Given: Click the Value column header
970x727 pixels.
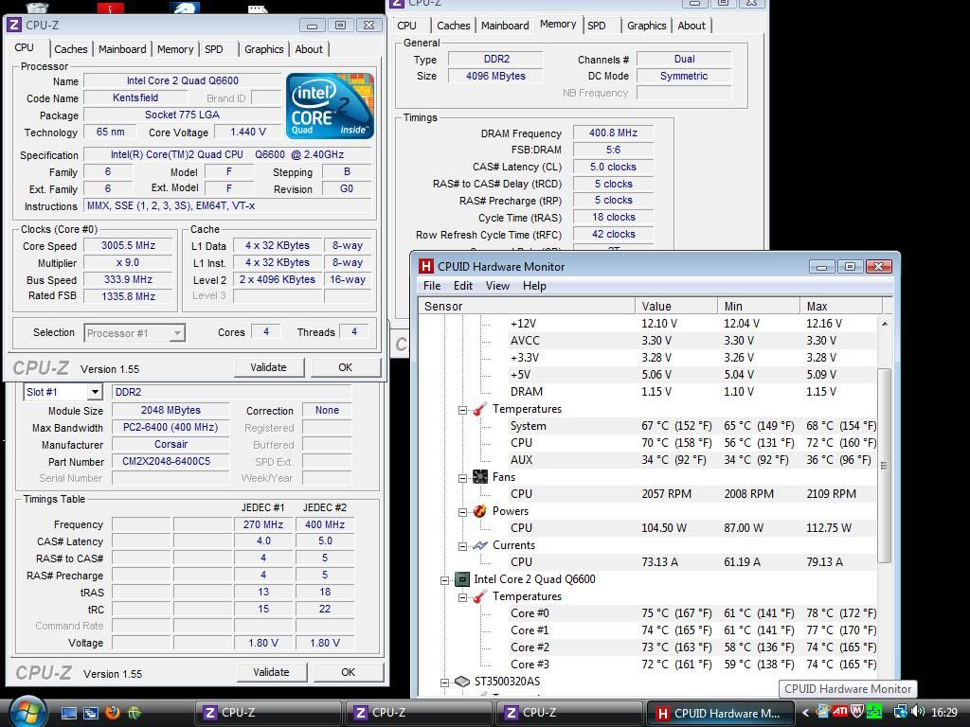Looking at the screenshot, I should pyautogui.click(x=676, y=306).
